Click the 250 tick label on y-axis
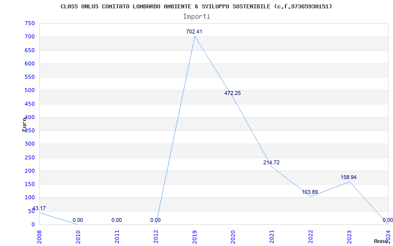Image resolution: width=393 pixels, height=246 pixels. (29, 157)
